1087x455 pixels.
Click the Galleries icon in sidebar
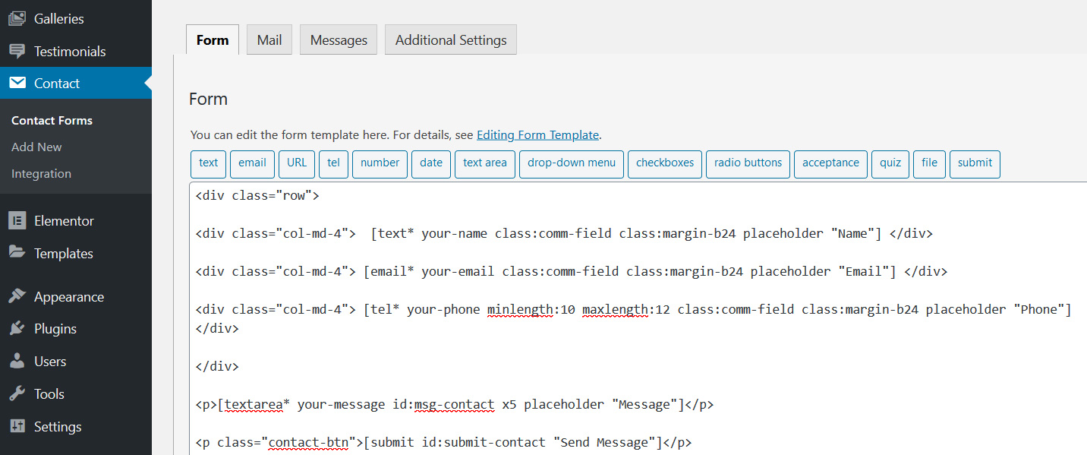(x=17, y=19)
